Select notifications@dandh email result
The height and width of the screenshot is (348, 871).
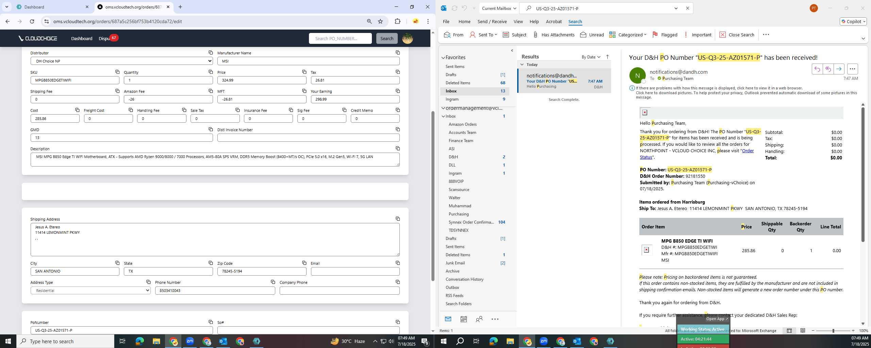point(564,81)
